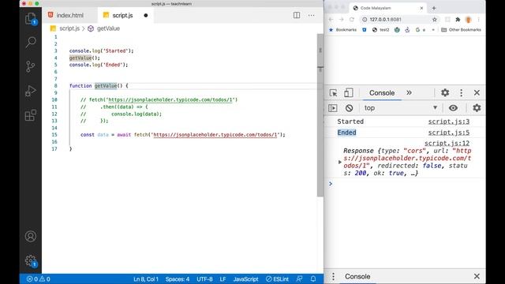Go back in the browser
This screenshot has width=505, height=284.
point(331,19)
